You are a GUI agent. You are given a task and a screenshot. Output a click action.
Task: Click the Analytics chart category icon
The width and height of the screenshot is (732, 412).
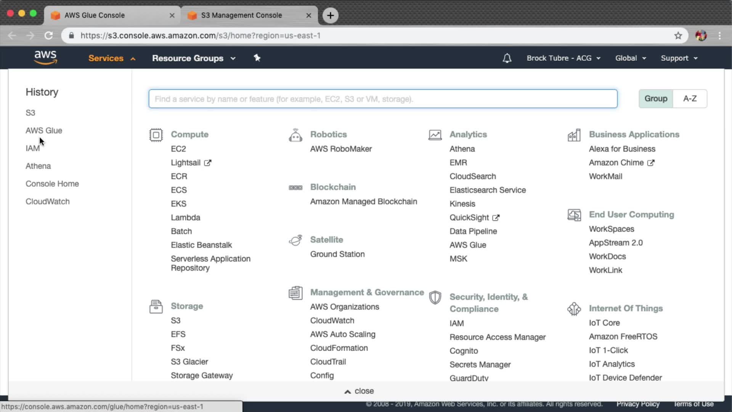point(435,135)
